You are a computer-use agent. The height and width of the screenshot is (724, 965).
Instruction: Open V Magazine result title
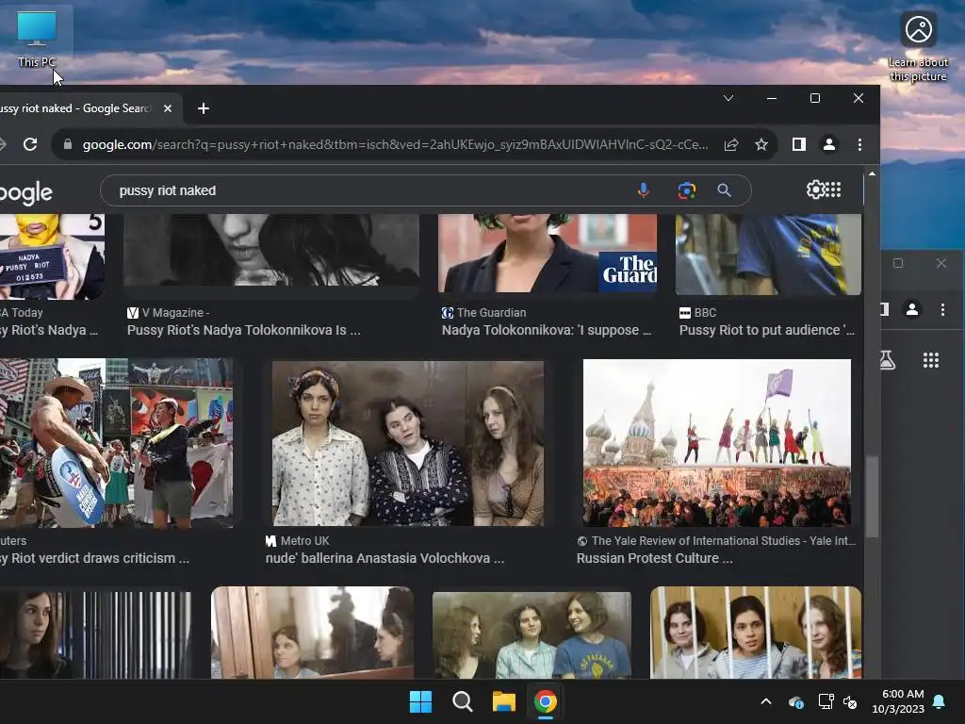point(244,330)
